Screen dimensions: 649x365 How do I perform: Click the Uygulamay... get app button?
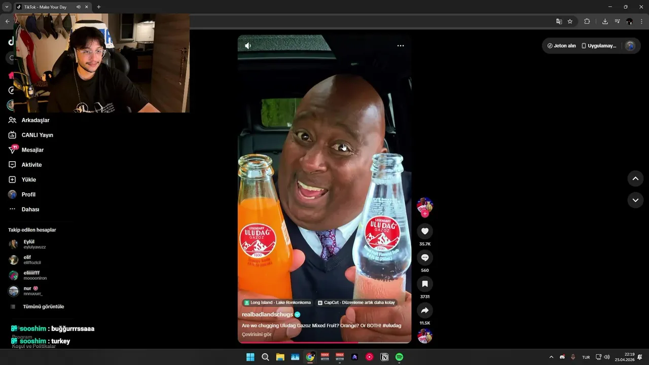point(598,46)
